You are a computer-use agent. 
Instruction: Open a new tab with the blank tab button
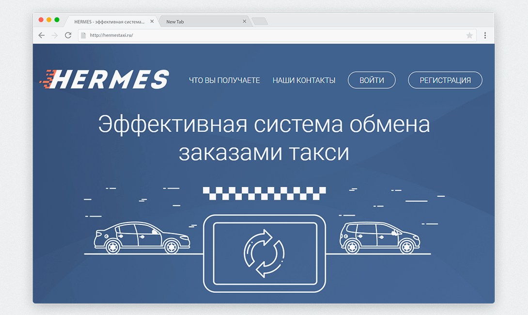[x=260, y=21]
